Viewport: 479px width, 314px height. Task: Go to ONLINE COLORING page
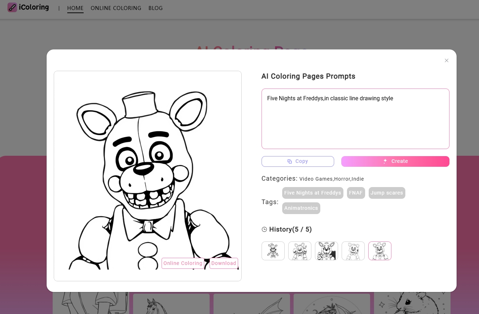116,8
